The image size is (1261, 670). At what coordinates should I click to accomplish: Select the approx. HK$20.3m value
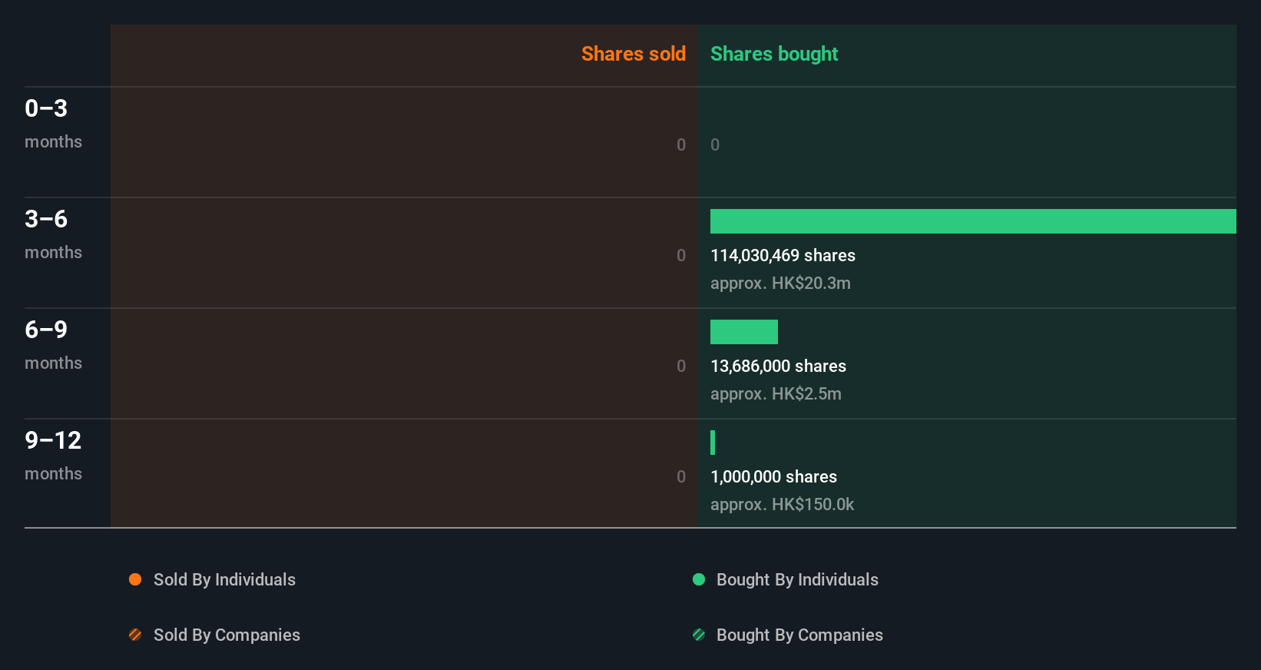[x=780, y=283]
